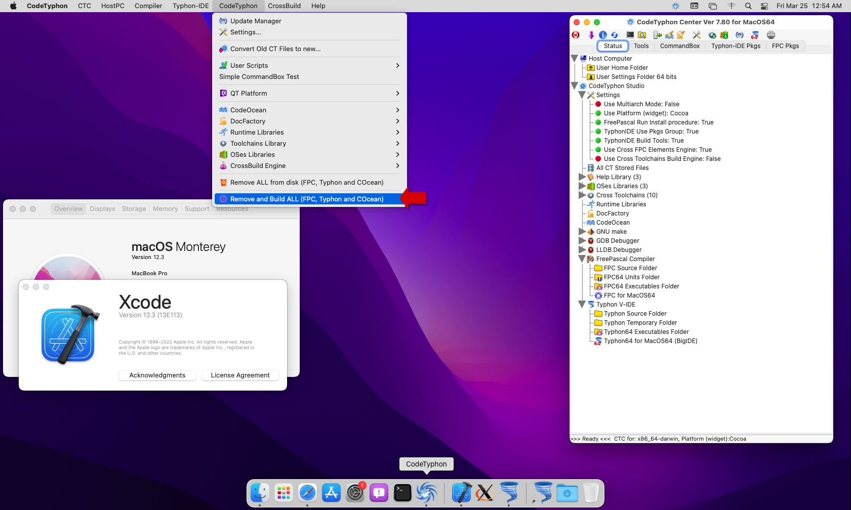This screenshot has height=510, width=851.
Task: Open Spotlight search in the menu bar
Action: (x=748, y=6)
